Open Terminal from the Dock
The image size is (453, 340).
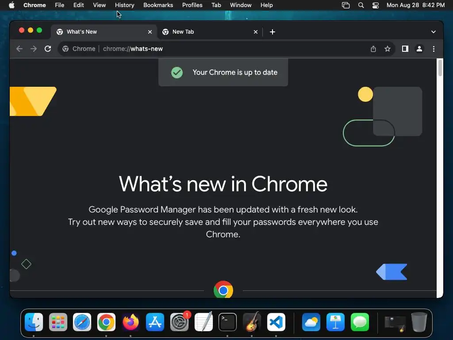(228, 322)
